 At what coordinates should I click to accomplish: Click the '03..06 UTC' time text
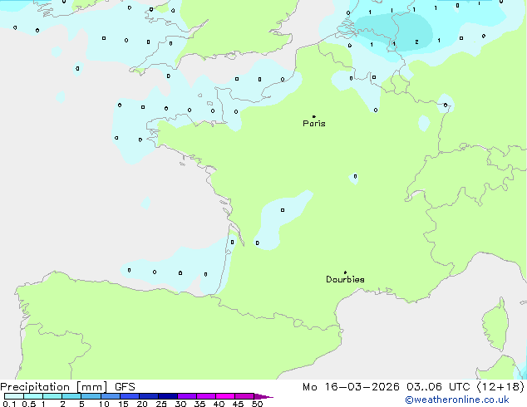(438, 387)
